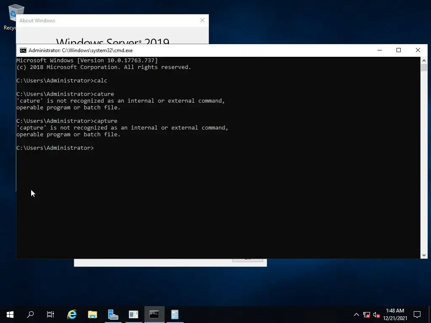Maximize the Command Prompt window

click(x=399, y=50)
